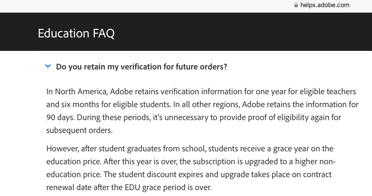Click the words "subsequent orders" in the answer
This screenshot has width=372, height=196.
pyautogui.click(x=79, y=130)
